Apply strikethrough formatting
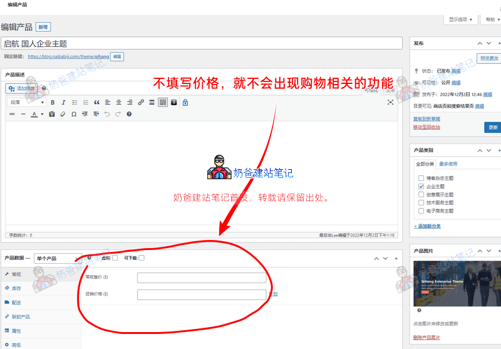This screenshot has height=349, width=501. pyautogui.click(x=12, y=114)
